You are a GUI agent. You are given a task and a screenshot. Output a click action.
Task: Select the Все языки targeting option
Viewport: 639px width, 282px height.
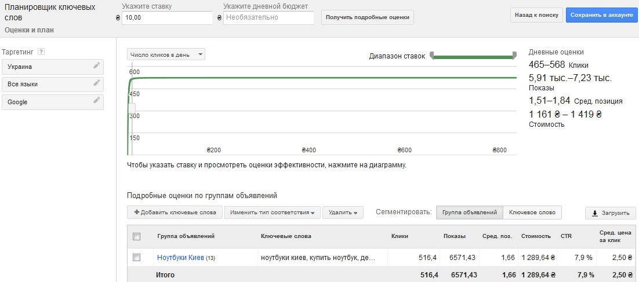pos(53,84)
